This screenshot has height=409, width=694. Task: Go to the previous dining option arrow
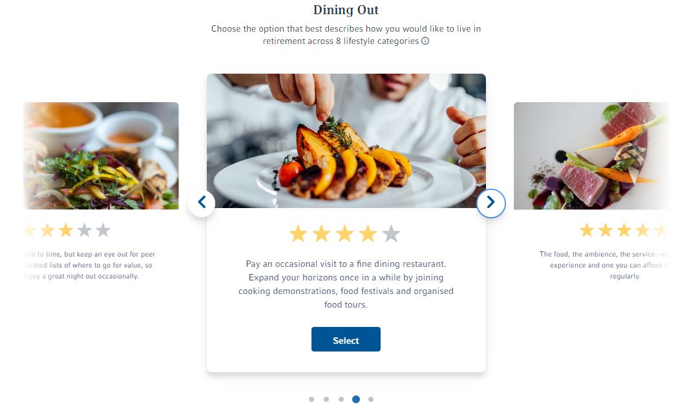[x=202, y=203]
